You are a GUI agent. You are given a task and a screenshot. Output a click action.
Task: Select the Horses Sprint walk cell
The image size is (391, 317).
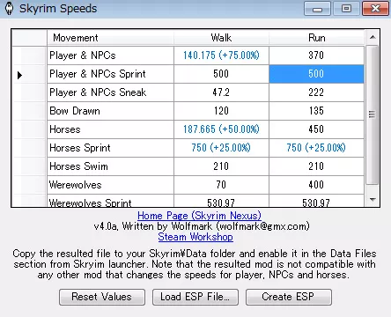coord(221,148)
